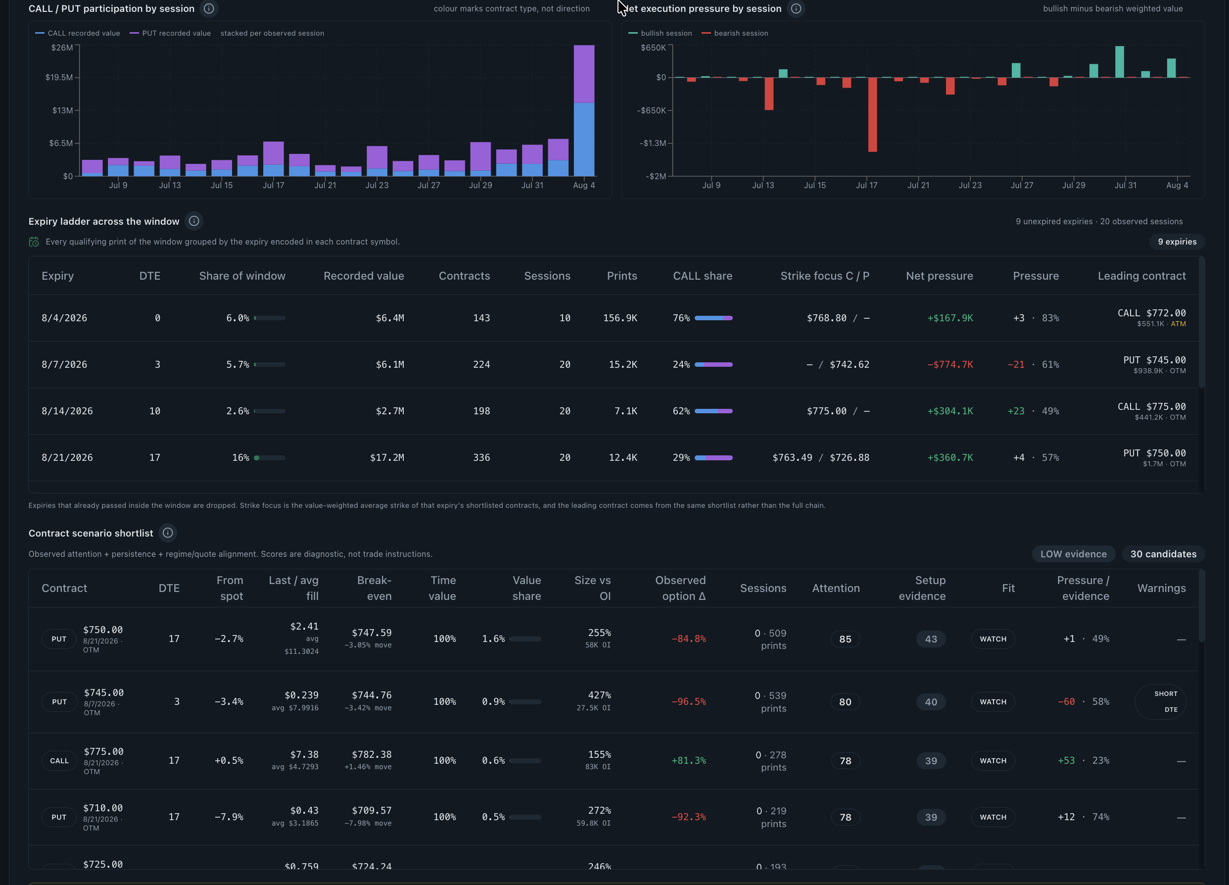
Task: Click WATCH fit badge for $775.00 CALL
Action: (x=993, y=761)
